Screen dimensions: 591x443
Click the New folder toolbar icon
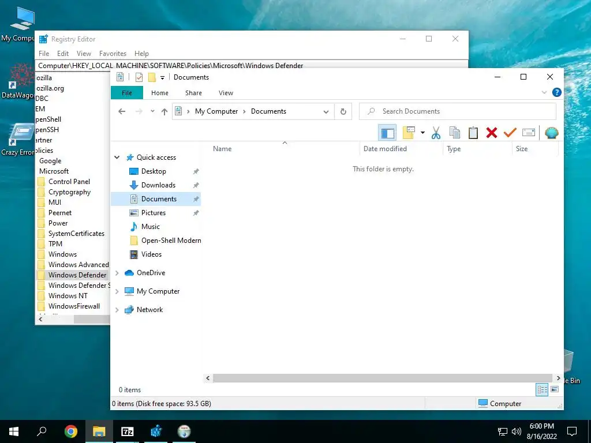tap(409, 133)
